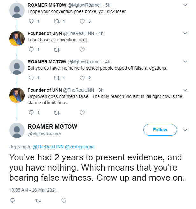This screenshot has width=196, height=209.
Task: Open options chevron on the first ROAMER MGTOW tweet
Action: [185, 5]
